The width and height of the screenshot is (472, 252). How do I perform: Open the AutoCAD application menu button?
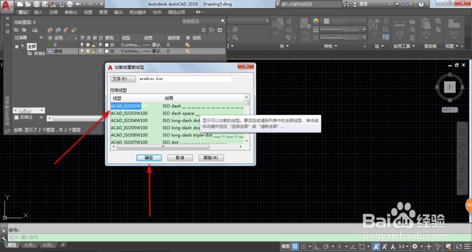click(x=7, y=6)
